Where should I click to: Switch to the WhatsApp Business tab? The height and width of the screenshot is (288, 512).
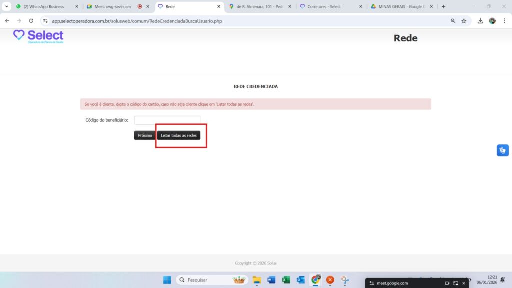pos(44,7)
